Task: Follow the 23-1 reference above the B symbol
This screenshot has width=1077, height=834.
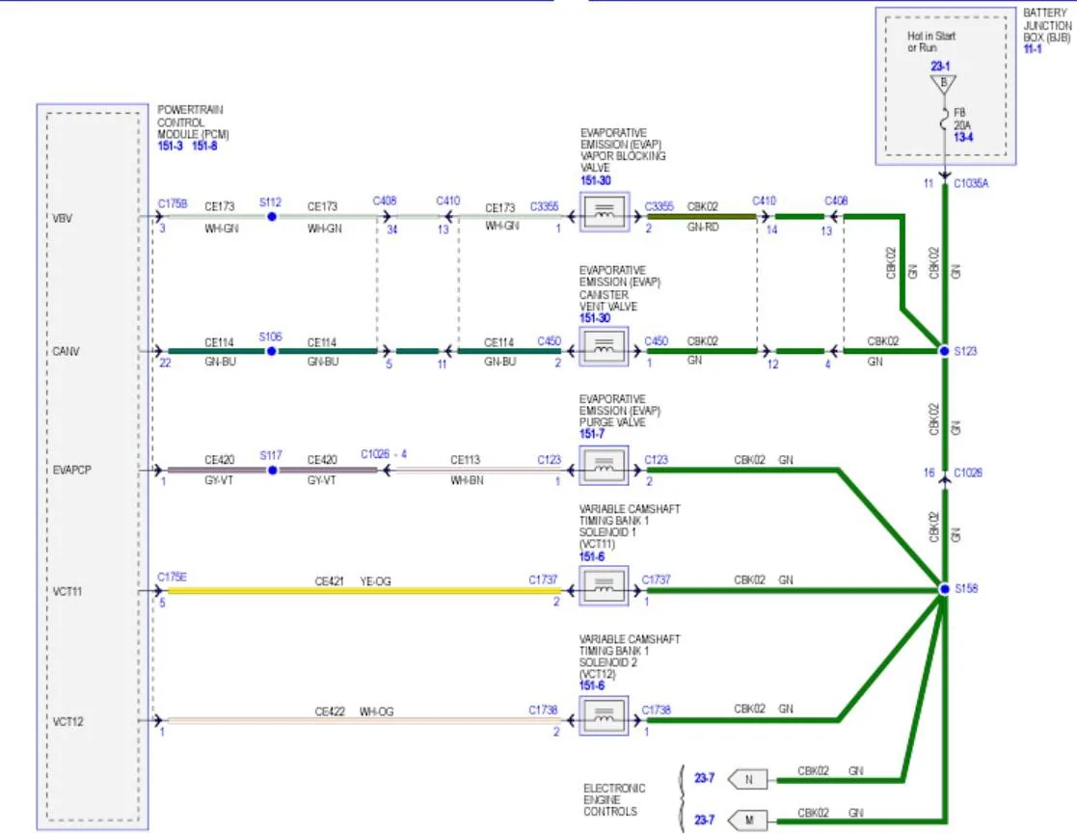Action: coord(940,66)
